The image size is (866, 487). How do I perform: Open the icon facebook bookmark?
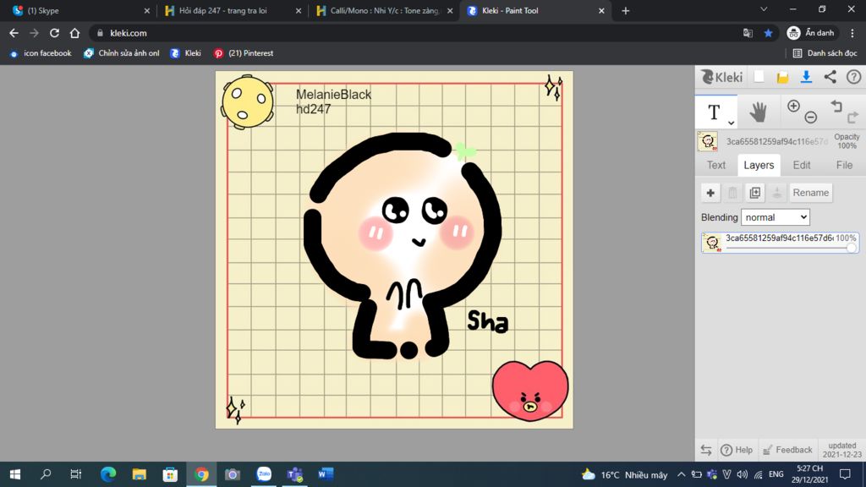(x=41, y=53)
